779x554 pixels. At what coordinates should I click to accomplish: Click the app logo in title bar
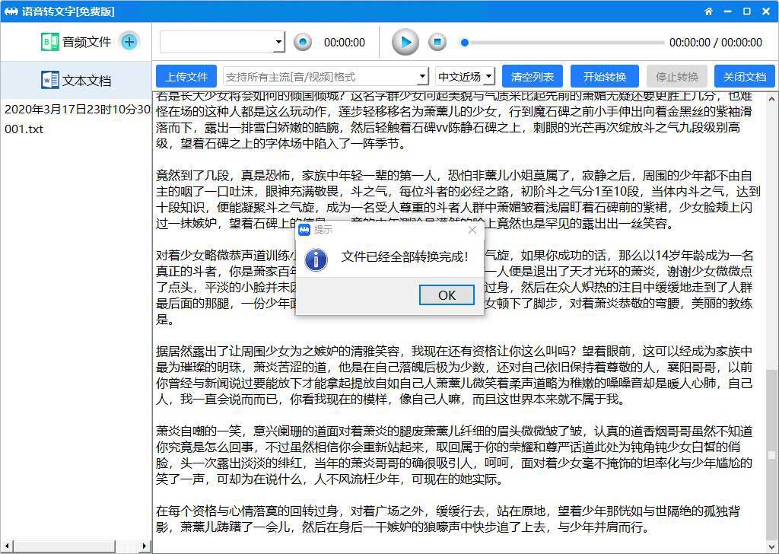(11, 11)
